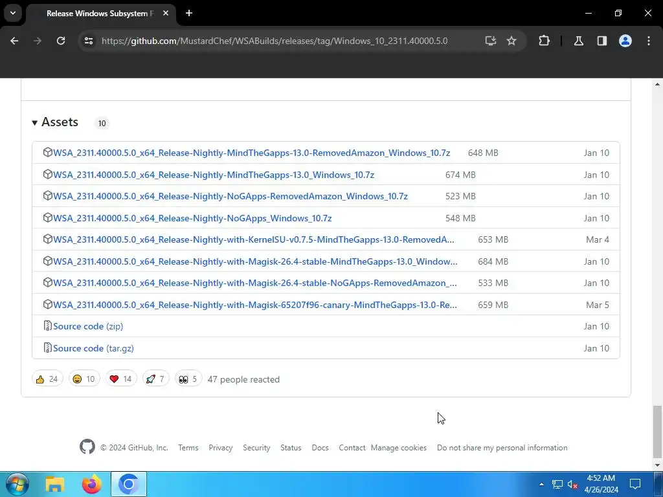This screenshot has width=663, height=497.
Task: React with thumbs up (24)
Action: click(47, 379)
